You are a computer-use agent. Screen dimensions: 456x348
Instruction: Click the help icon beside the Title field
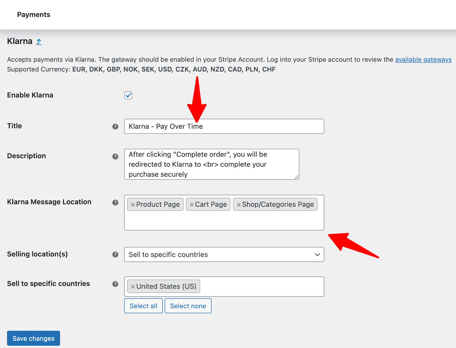(x=115, y=126)
